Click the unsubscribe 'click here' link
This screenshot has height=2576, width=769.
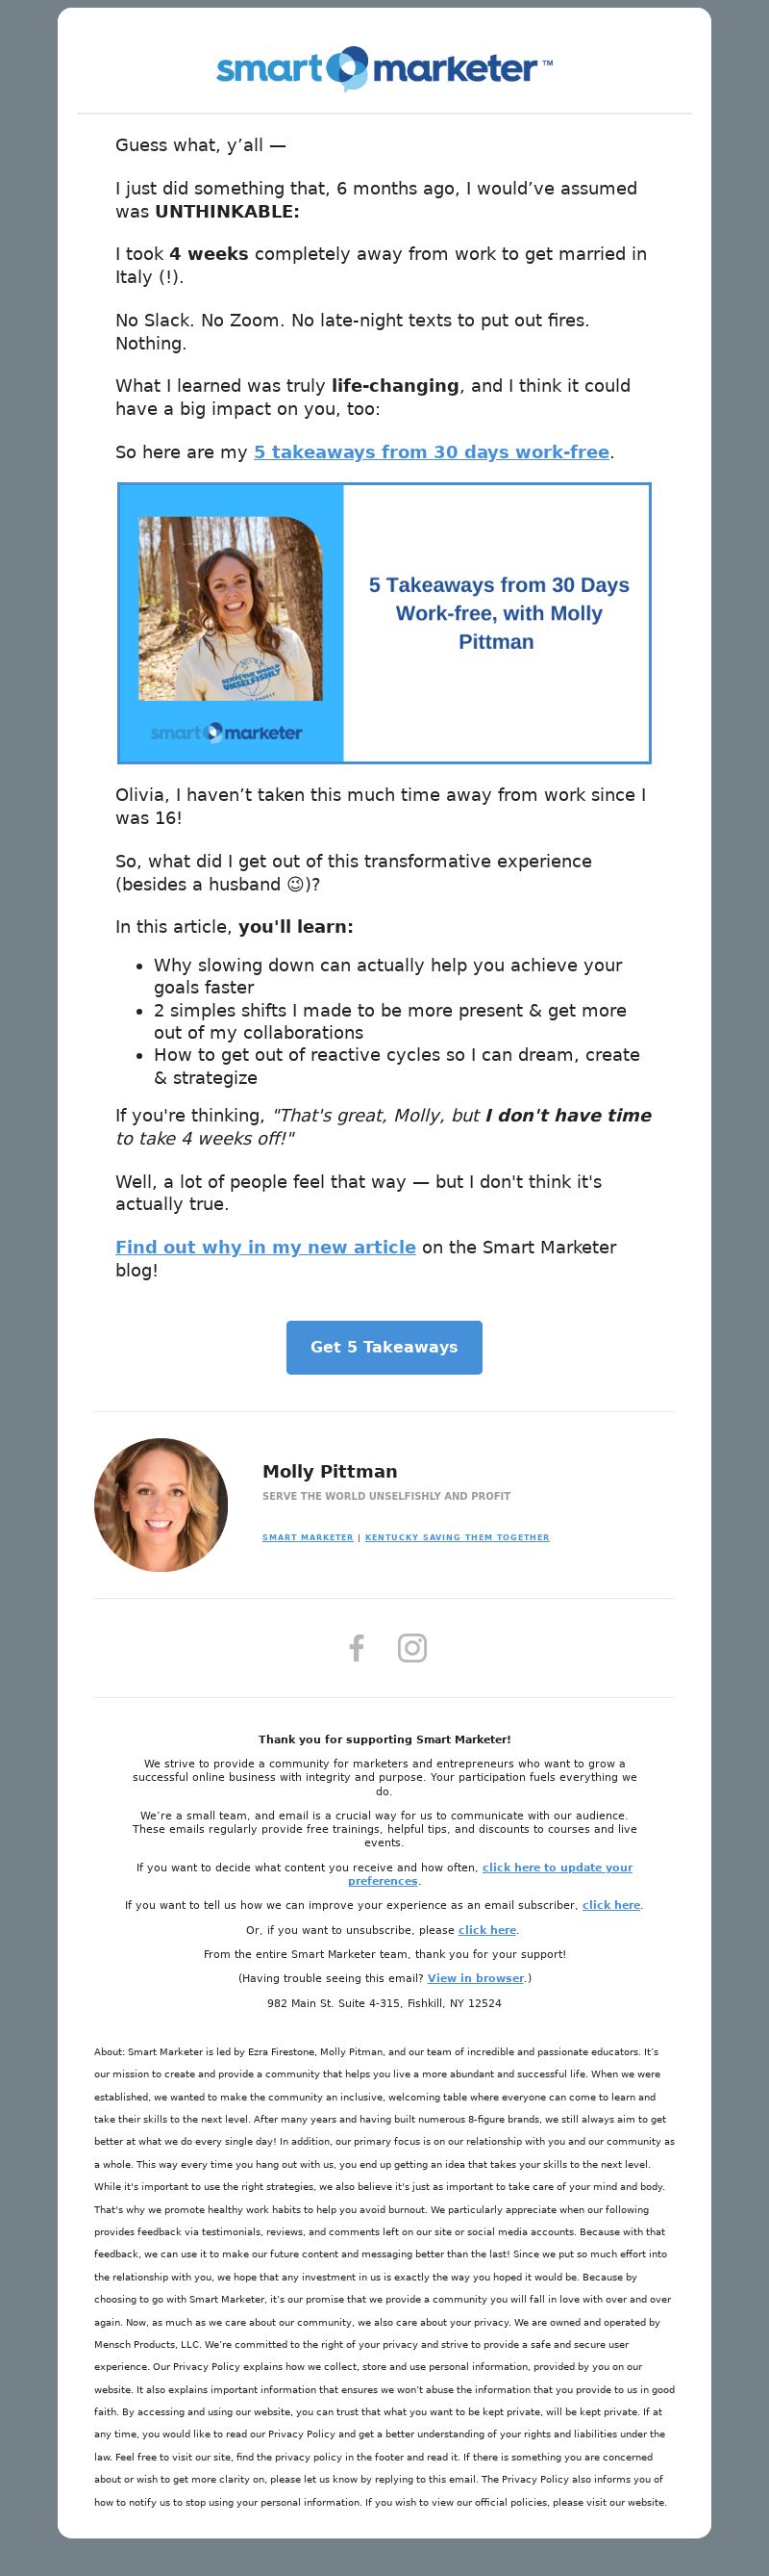tap(487, 1930)
